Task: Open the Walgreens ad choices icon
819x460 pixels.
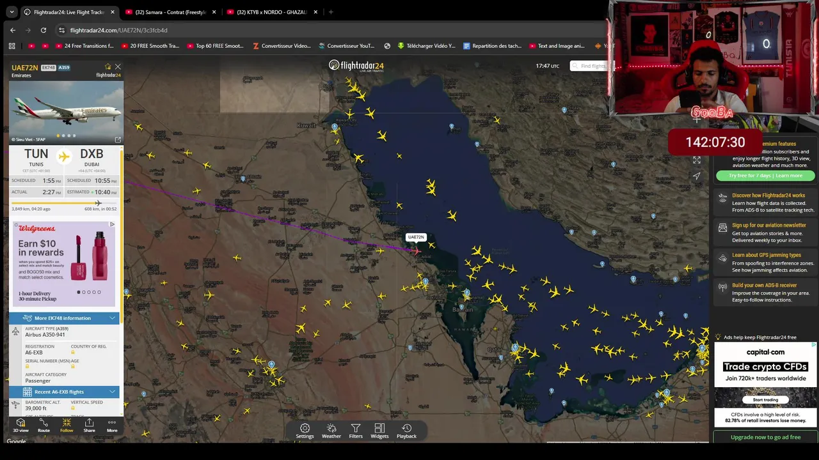Action: (x=112, y=224)
